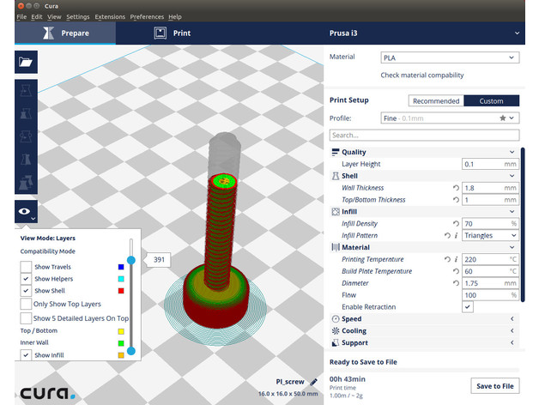This screenshot has height=405, width=539.
Task: Click the Quality category icon
Action: tap(336, 152)
